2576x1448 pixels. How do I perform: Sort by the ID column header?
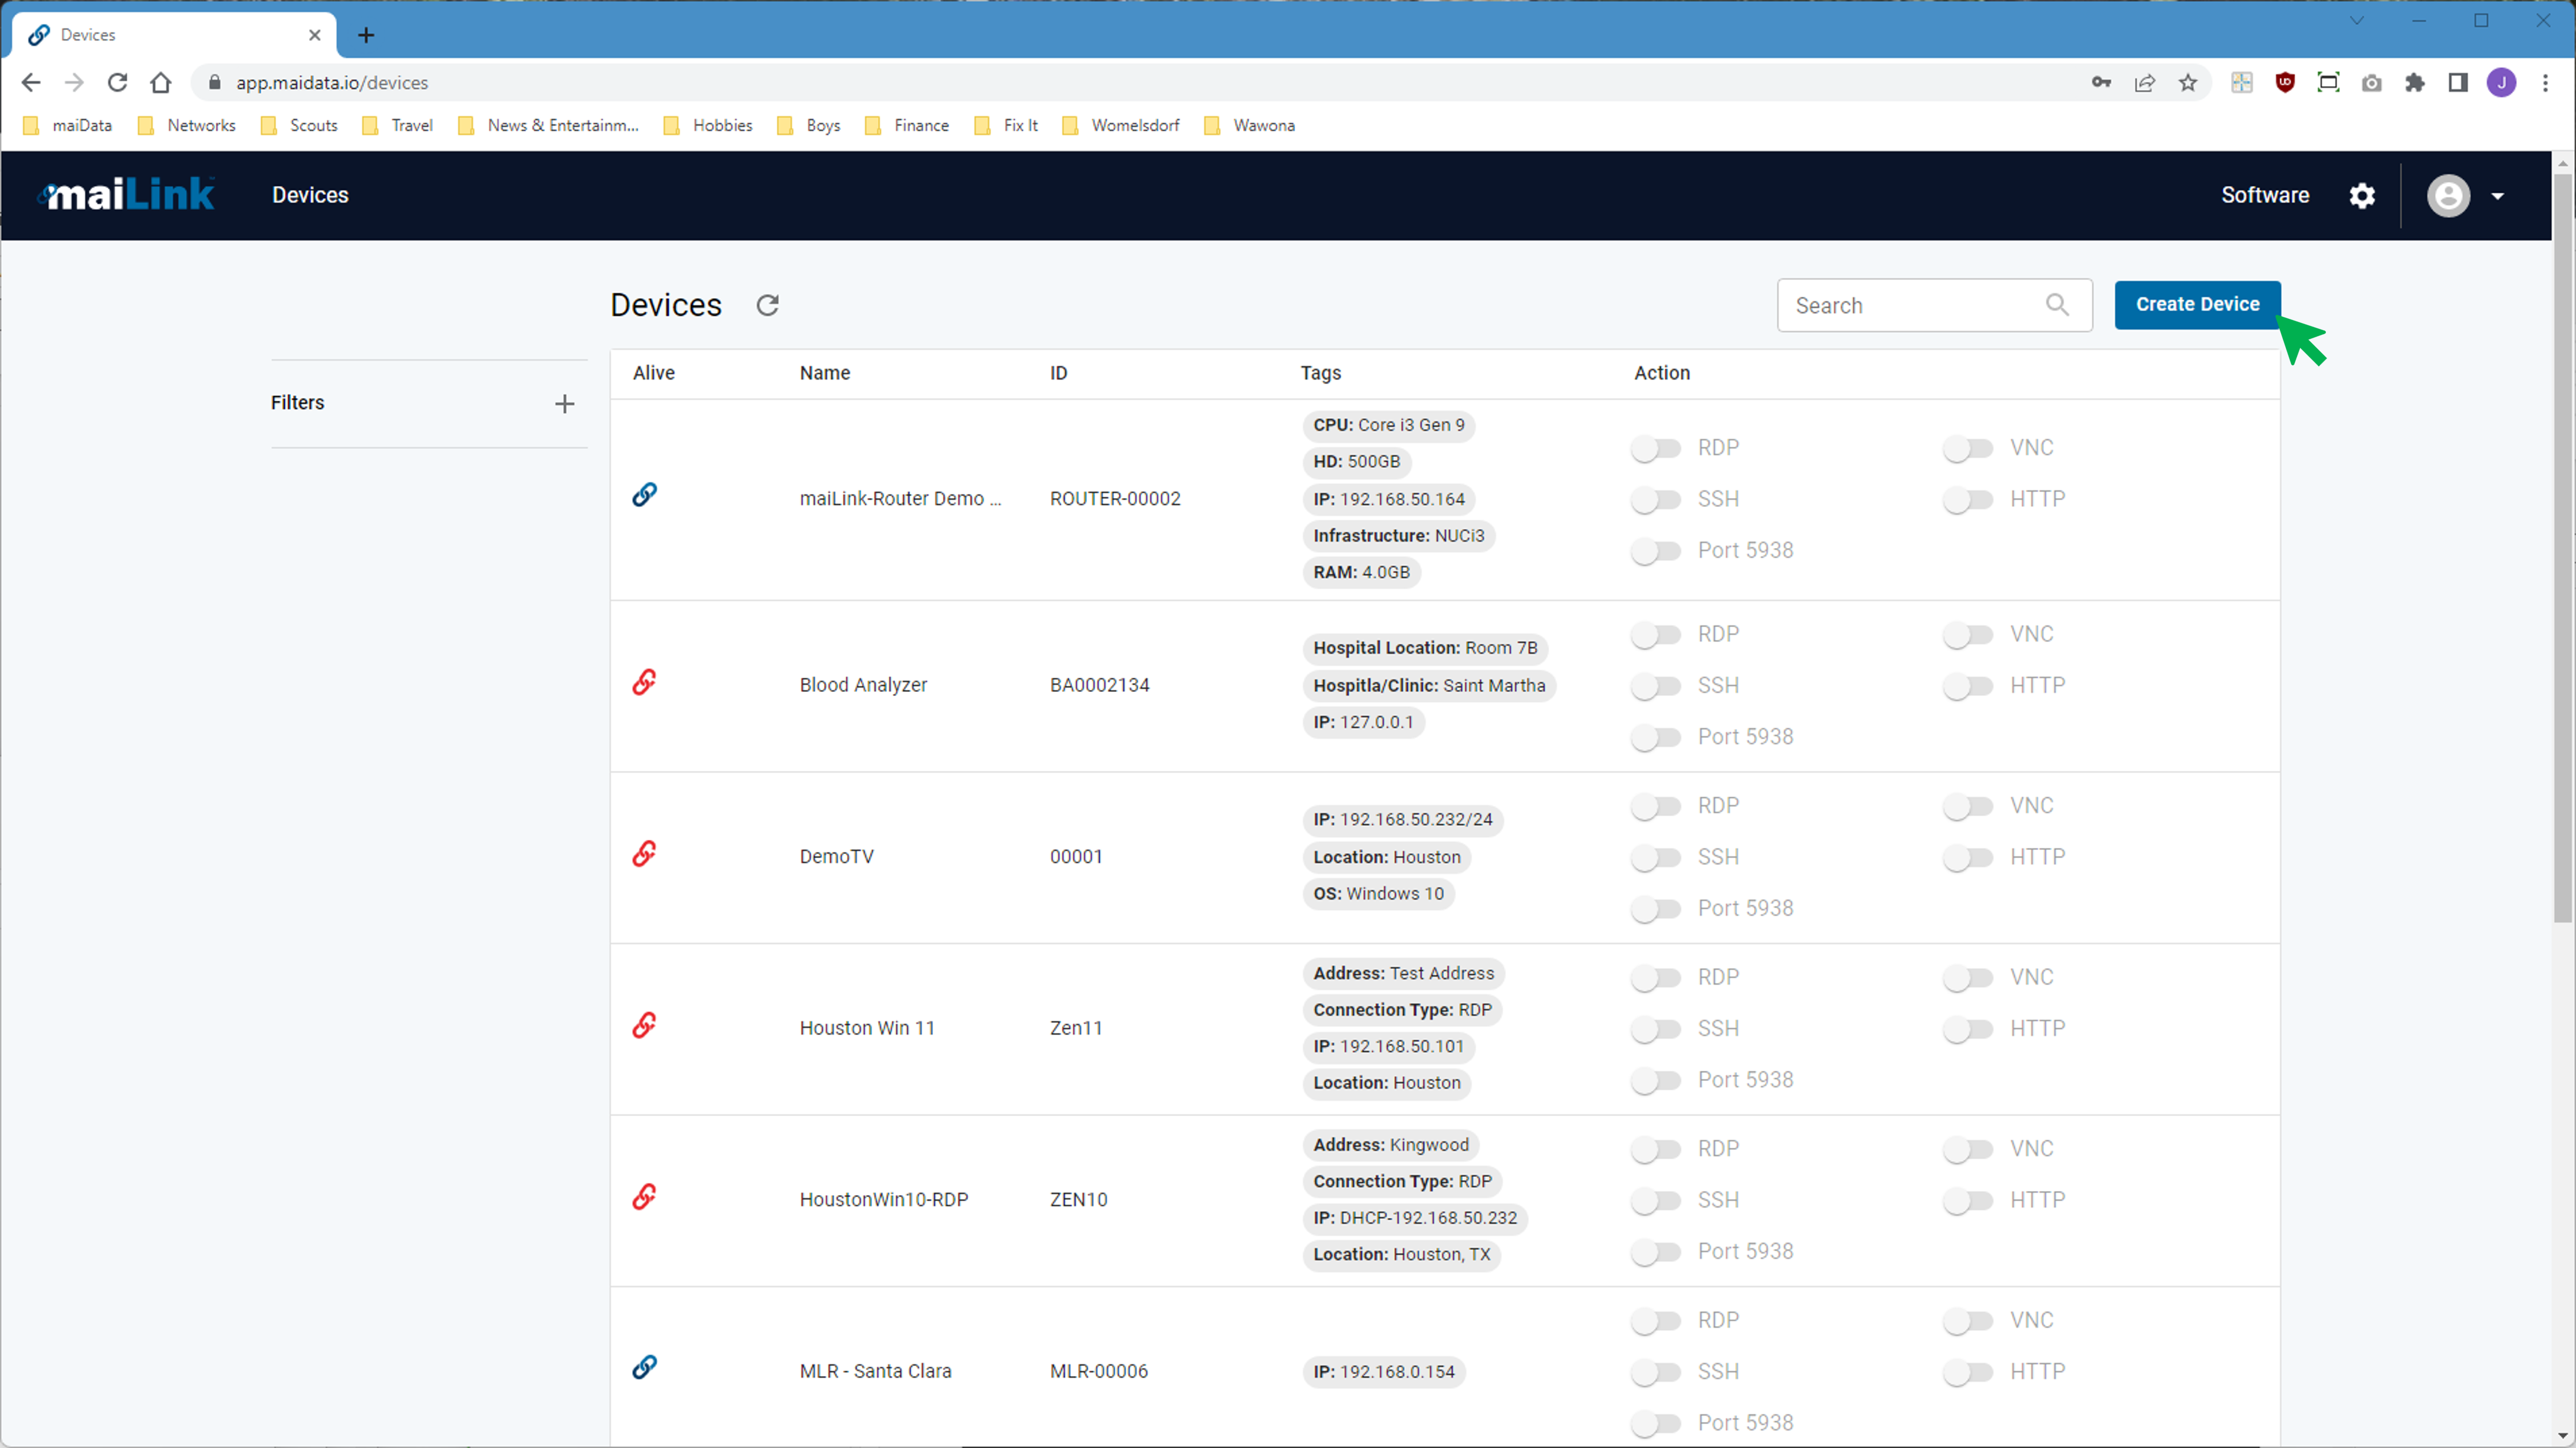(x=1058, y=372)
